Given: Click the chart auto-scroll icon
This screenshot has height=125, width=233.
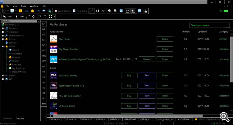Looking at the screenshot, I should coord(127,11).
